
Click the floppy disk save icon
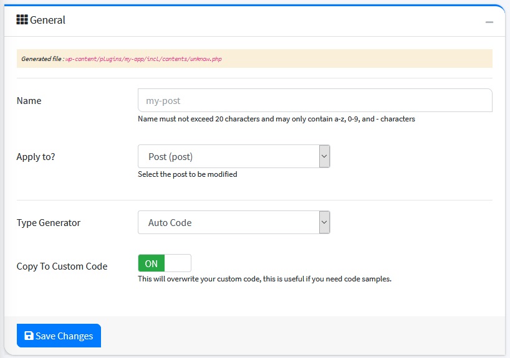tap(29, 336)
